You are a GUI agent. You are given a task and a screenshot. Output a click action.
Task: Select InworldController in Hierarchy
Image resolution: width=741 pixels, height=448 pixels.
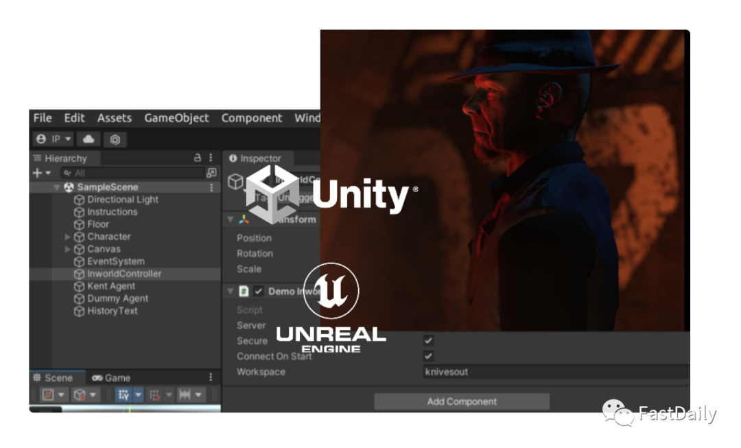pos(124,274)
